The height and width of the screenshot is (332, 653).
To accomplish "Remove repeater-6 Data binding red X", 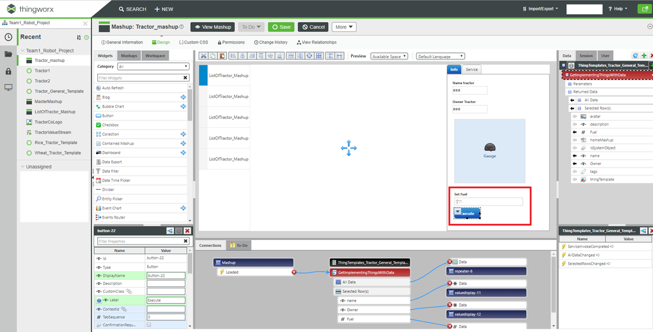I will pyautogui.click(x=450, y=262).
